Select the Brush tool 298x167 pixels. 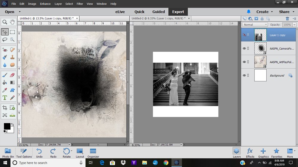5,75
